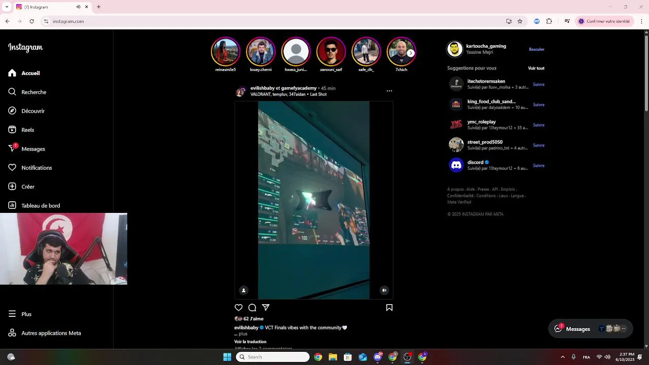Open Autres applications Meta
The width and height of the screenshot is (649, 365).
45,333
